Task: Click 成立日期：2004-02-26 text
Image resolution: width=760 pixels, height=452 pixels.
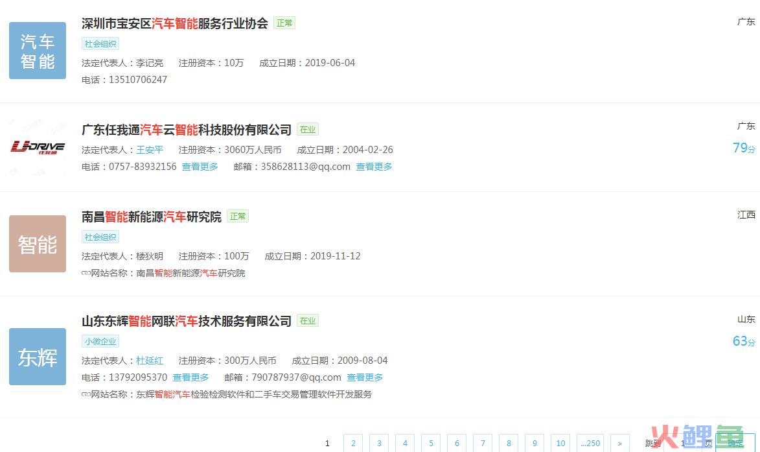Action: (345, 150)
